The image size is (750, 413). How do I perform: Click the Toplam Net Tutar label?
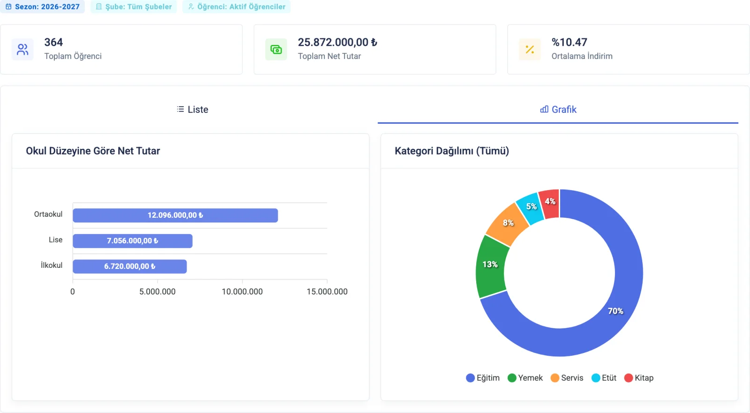[x=330, y=56]
